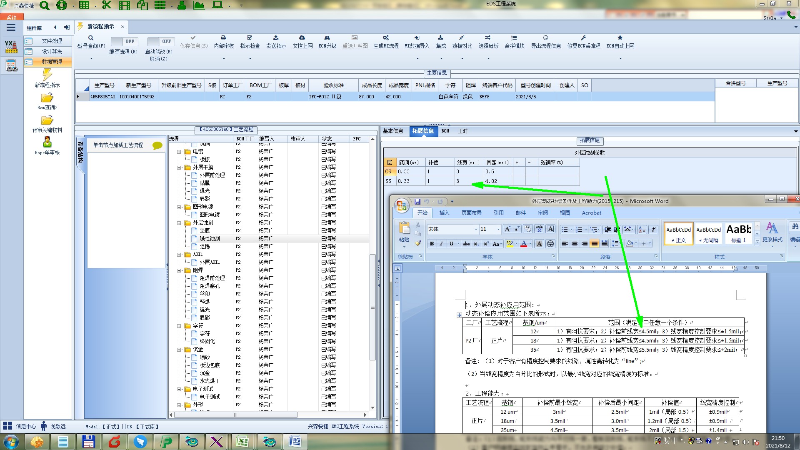Open the Bom查询2 folder icon
Screen dimensions: 800x450
[47, 98]
